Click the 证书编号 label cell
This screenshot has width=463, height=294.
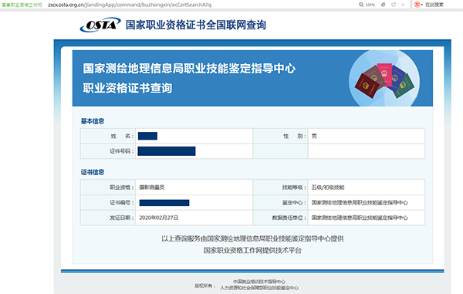[108, 202]
